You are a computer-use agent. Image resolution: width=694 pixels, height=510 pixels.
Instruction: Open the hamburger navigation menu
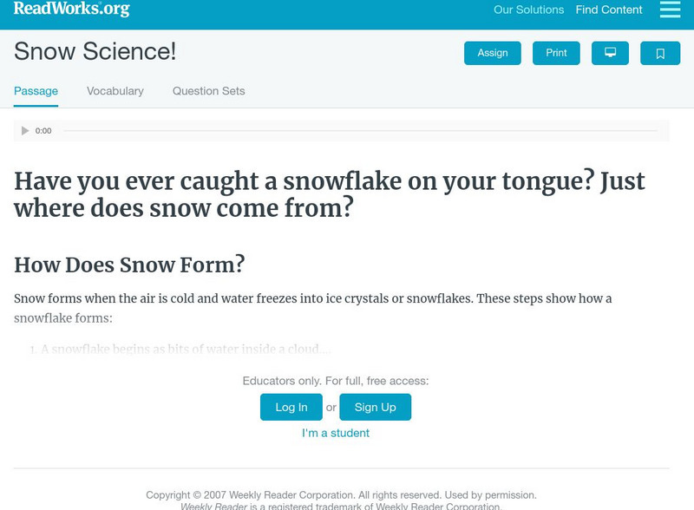[670, 10]
